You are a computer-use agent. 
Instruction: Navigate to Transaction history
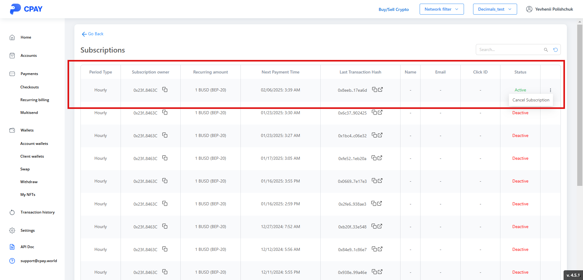click(37, 212)
